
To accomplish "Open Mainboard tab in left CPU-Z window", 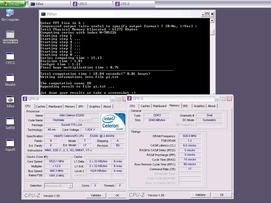I will click(x=55, y=107).
